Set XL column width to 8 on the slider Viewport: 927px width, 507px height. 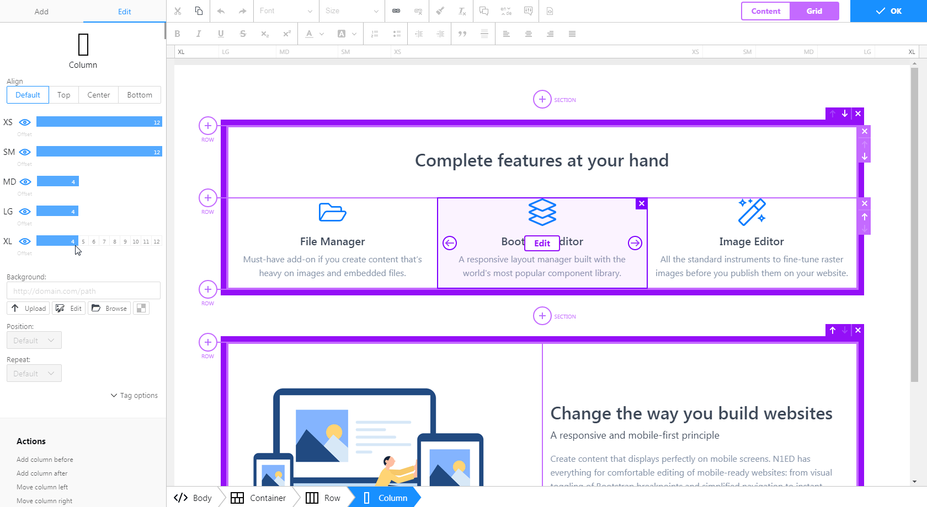pyautogui.click(x=114, y=241)
